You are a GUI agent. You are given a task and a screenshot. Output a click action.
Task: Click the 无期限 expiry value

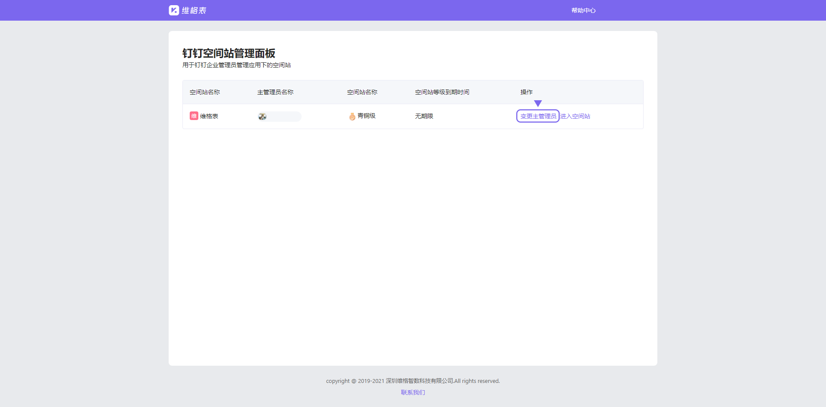[x=424, y=116]
